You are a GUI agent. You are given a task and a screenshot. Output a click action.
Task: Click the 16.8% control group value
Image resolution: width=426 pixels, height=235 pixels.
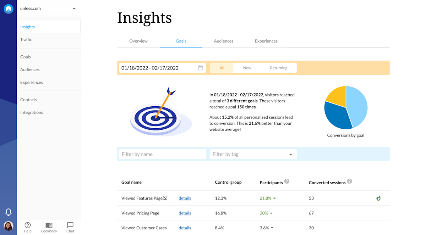pos(220,213)
